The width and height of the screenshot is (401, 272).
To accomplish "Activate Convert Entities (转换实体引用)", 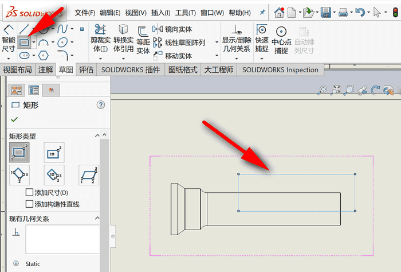I will pos(124,38).
